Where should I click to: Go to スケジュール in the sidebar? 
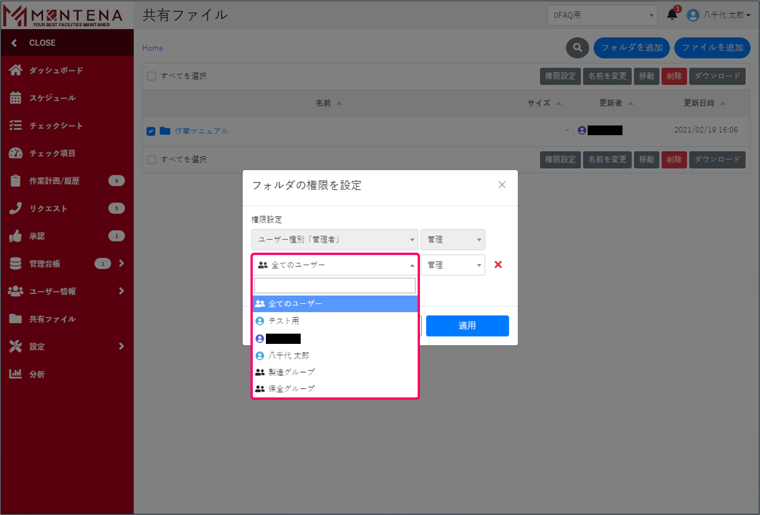click(x=52, y=98)
